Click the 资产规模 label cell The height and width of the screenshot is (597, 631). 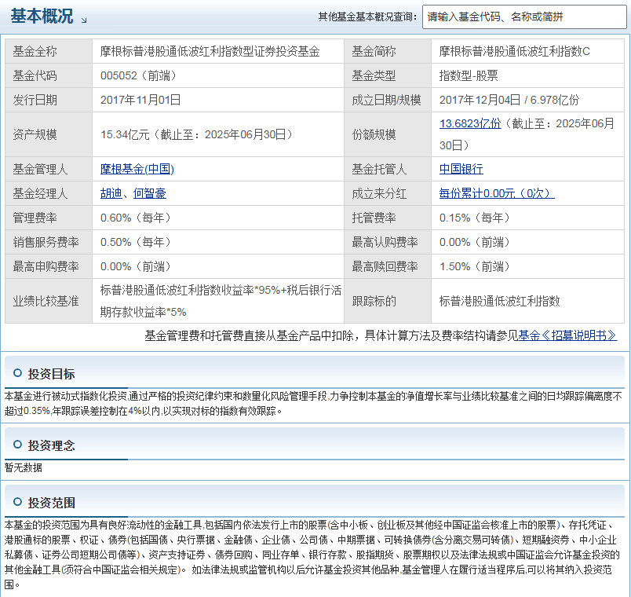pyautogui.click(x=49, y=134)
